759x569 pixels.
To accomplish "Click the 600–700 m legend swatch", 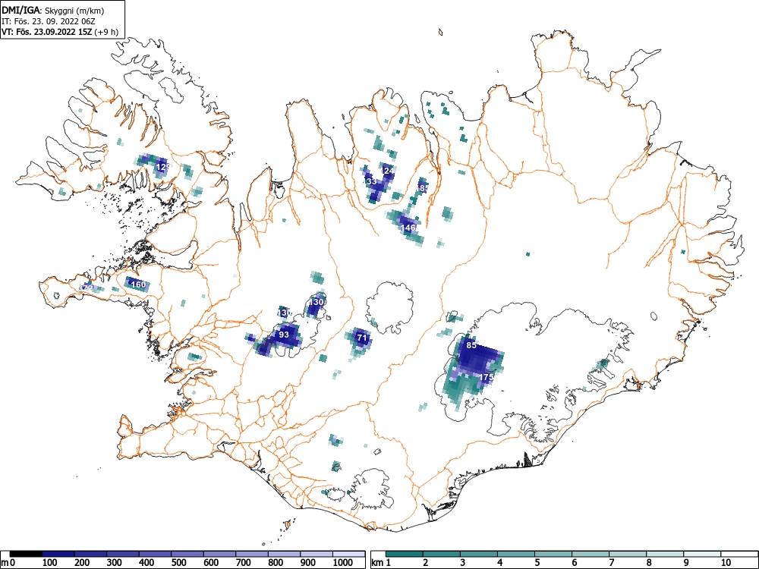I will [x=220, y=554].
